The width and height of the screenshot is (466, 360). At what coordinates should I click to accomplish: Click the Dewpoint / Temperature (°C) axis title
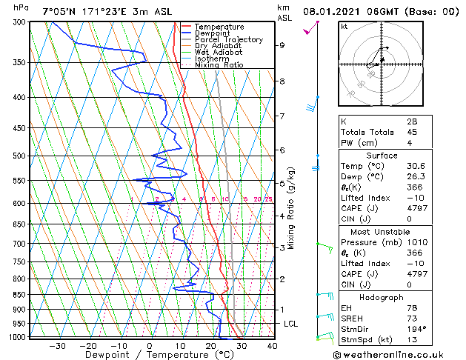click(x=159, y=355)
